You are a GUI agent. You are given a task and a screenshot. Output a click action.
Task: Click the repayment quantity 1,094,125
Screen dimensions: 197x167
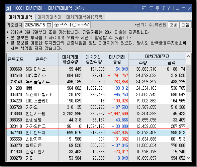[95, 126]
